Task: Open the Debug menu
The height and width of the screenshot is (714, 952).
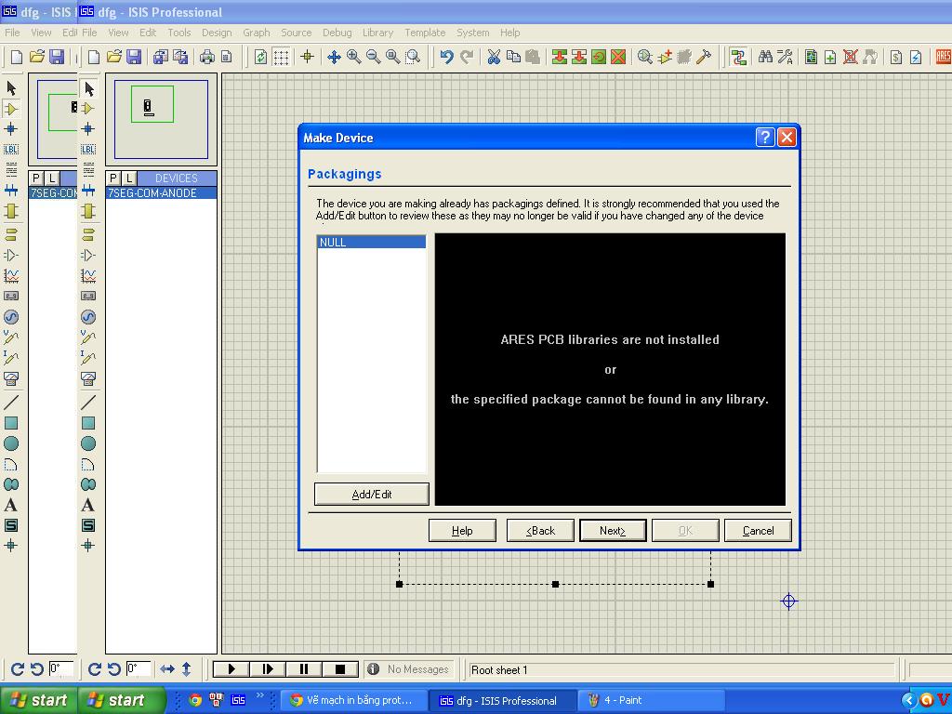Action: pyautogui.click(x=337, y=33)
